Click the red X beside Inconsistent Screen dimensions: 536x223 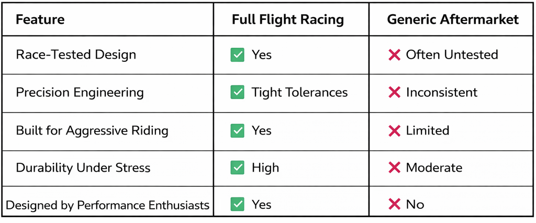click(394, 93)
